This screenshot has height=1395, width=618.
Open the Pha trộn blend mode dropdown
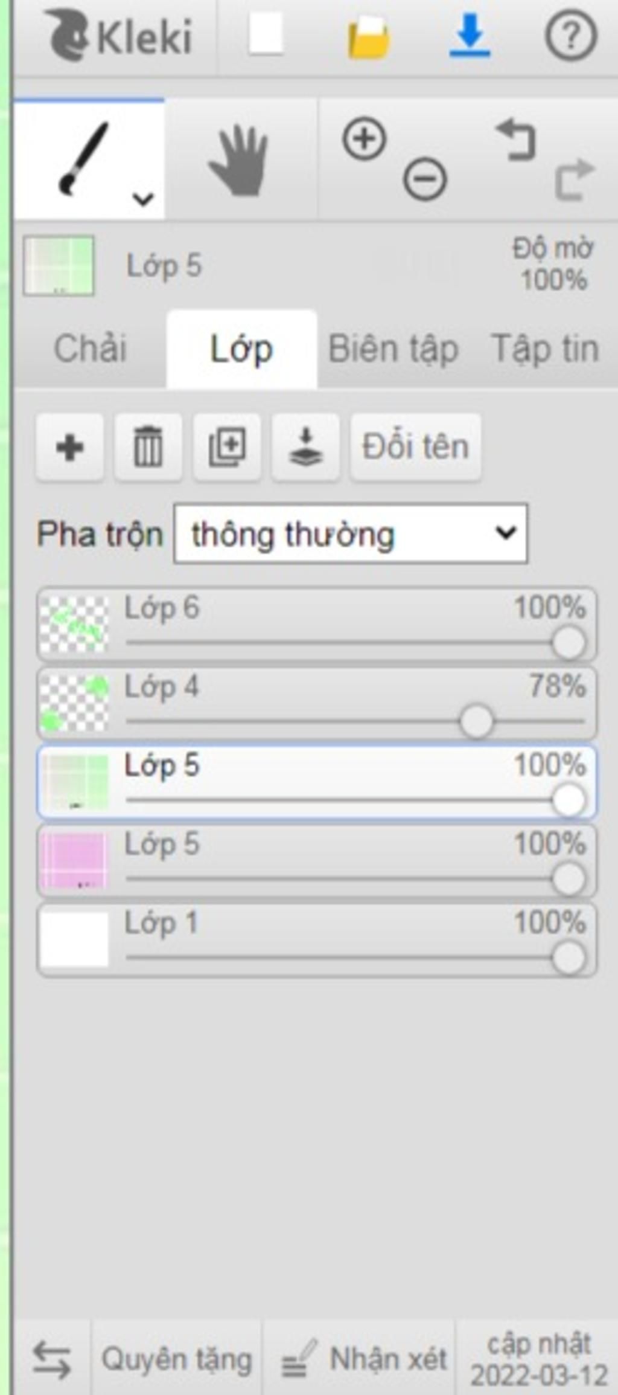351,534
